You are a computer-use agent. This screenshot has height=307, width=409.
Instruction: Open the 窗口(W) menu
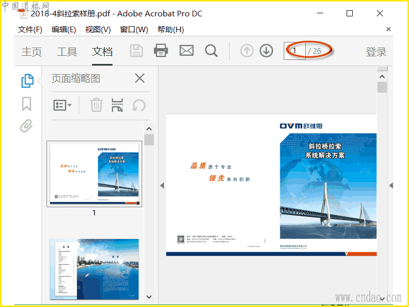point(134,30)
